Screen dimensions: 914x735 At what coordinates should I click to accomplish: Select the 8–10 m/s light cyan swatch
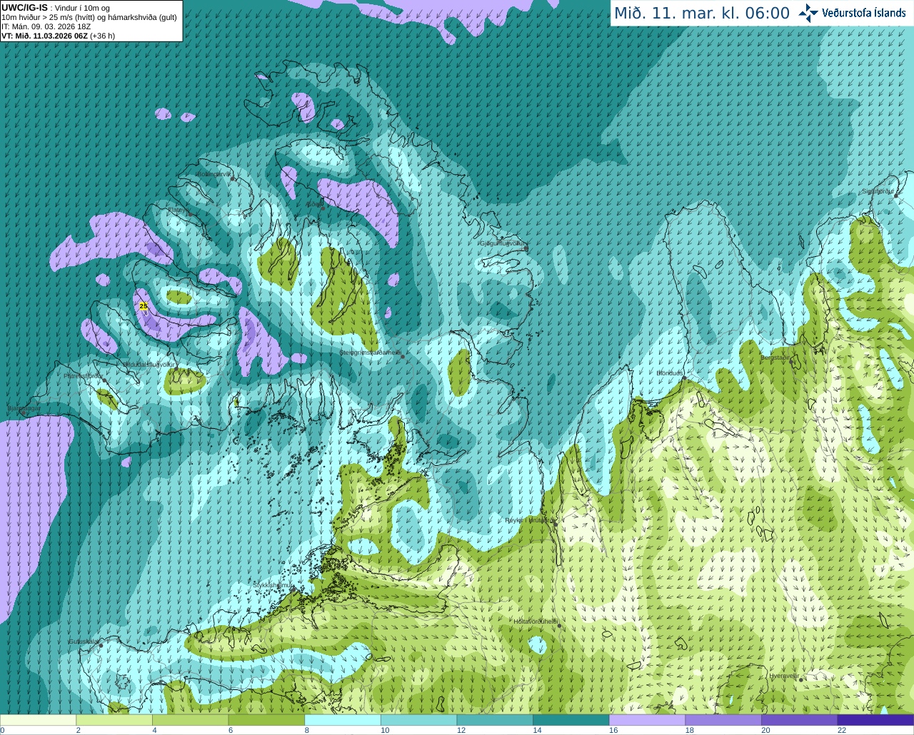[x=343, y=720]
